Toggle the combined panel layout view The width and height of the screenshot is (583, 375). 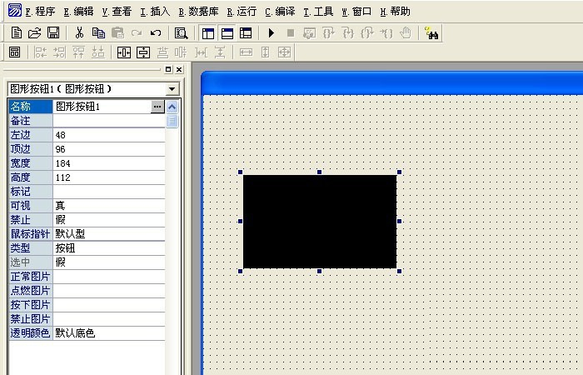(x=246, y=33)
